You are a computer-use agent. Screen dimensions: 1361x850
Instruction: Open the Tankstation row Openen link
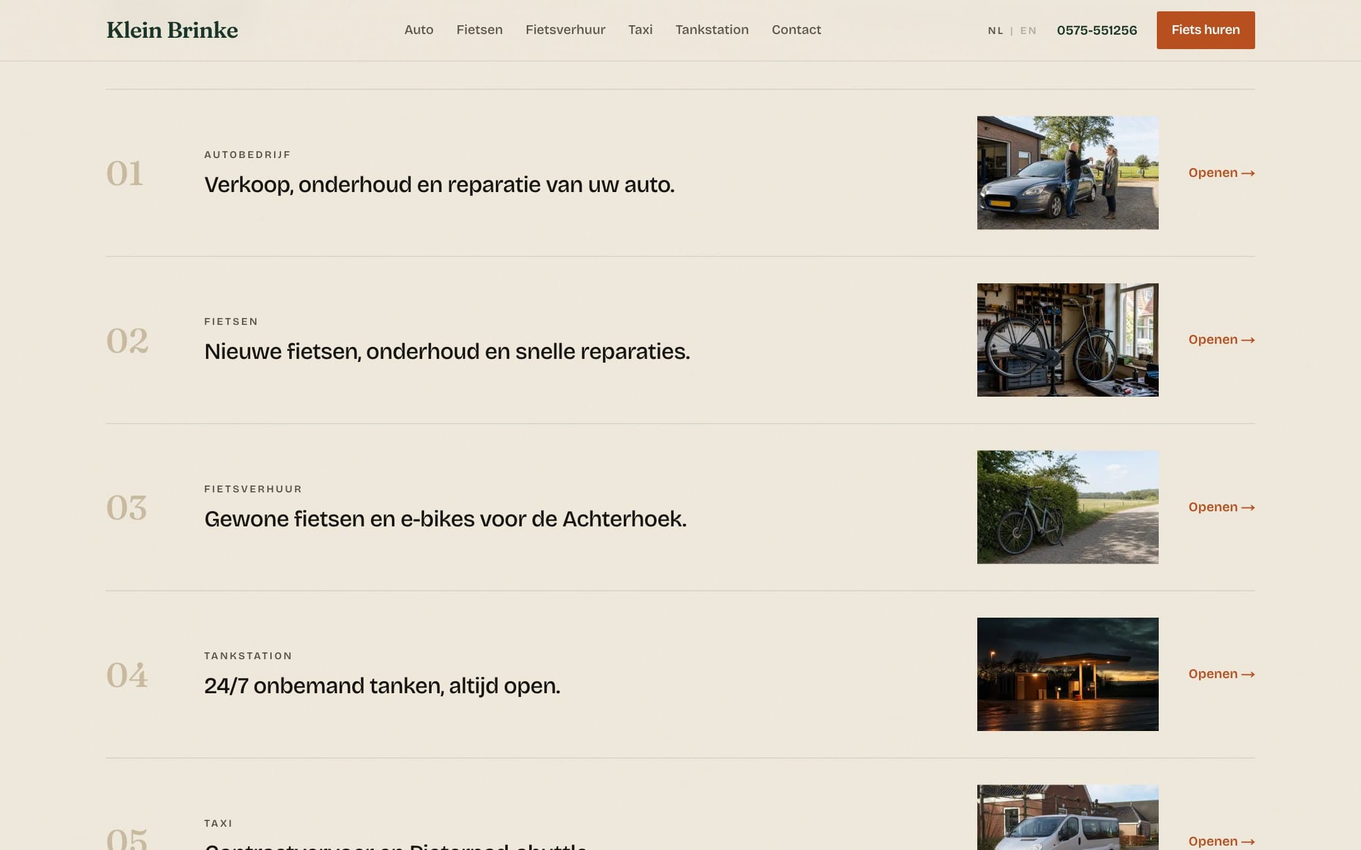(x=1221, y=674)
